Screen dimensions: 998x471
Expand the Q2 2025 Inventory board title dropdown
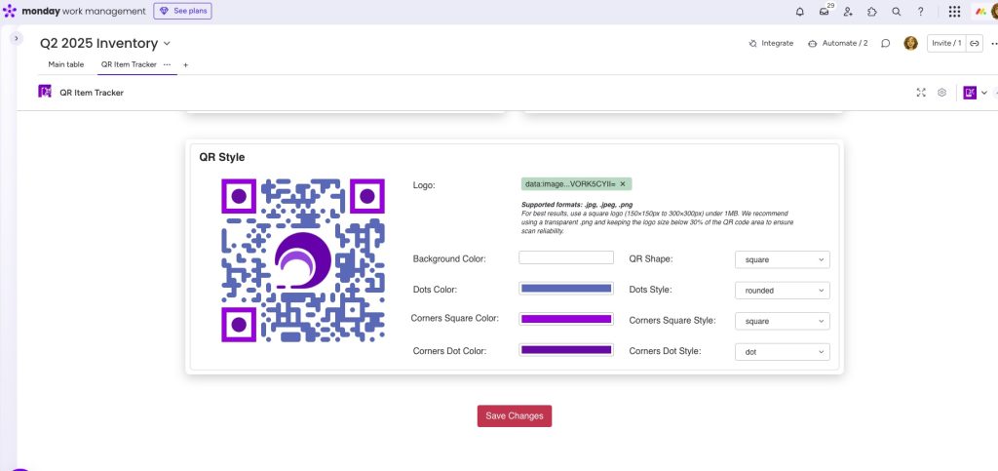[167, 43]
